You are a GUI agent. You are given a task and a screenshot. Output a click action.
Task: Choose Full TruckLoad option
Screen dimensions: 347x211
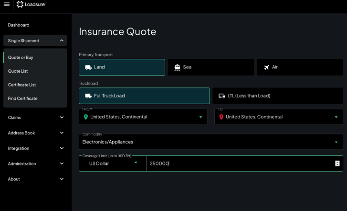pos(144,96)
